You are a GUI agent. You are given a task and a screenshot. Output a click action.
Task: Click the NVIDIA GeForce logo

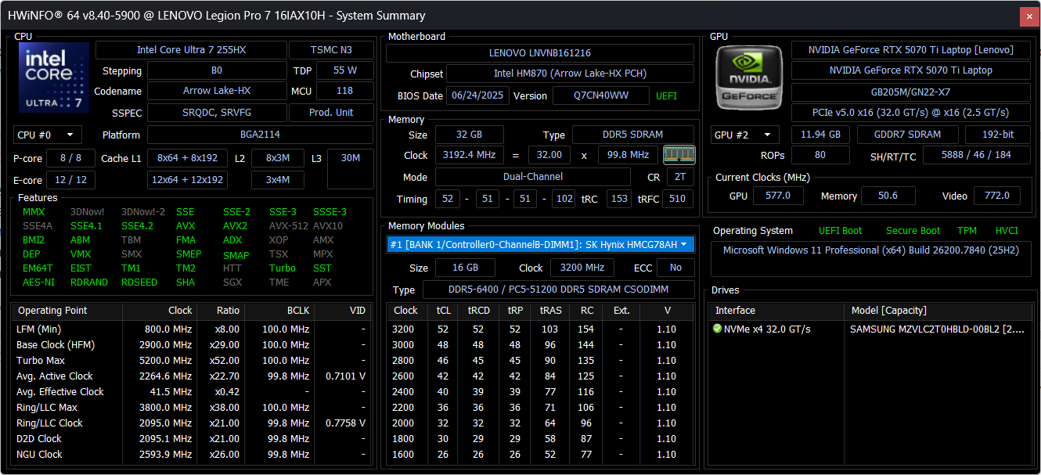coord(749,78)
